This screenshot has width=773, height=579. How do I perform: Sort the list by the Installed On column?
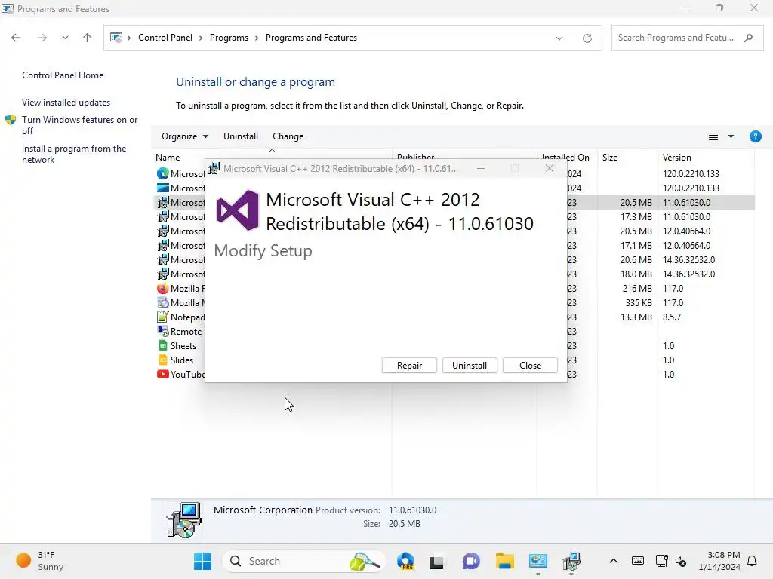[x=565, y=158]
